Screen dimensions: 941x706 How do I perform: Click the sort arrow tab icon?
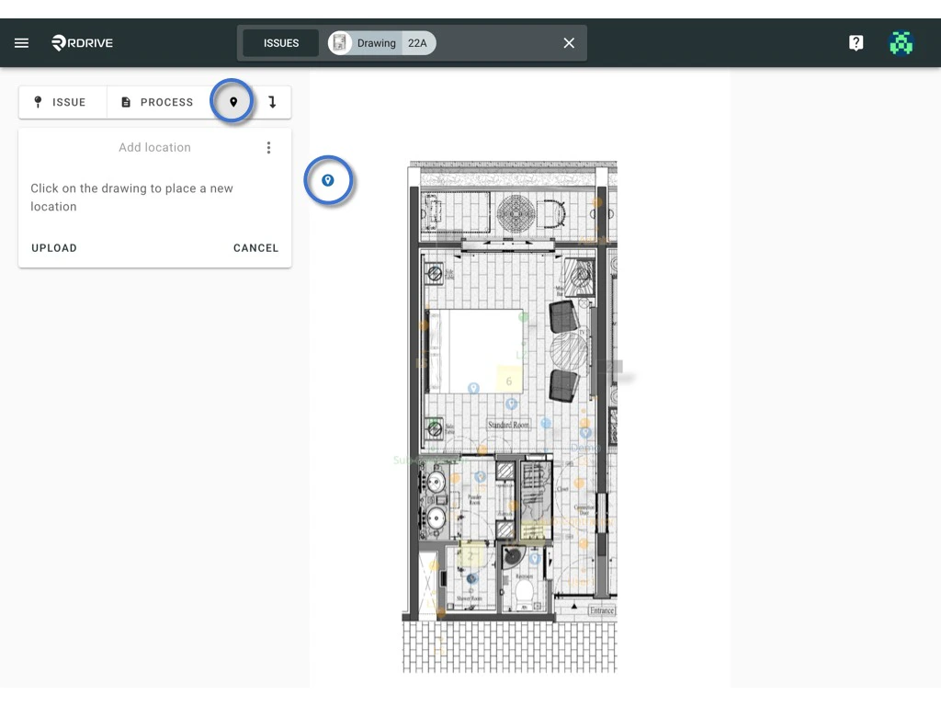272,102
